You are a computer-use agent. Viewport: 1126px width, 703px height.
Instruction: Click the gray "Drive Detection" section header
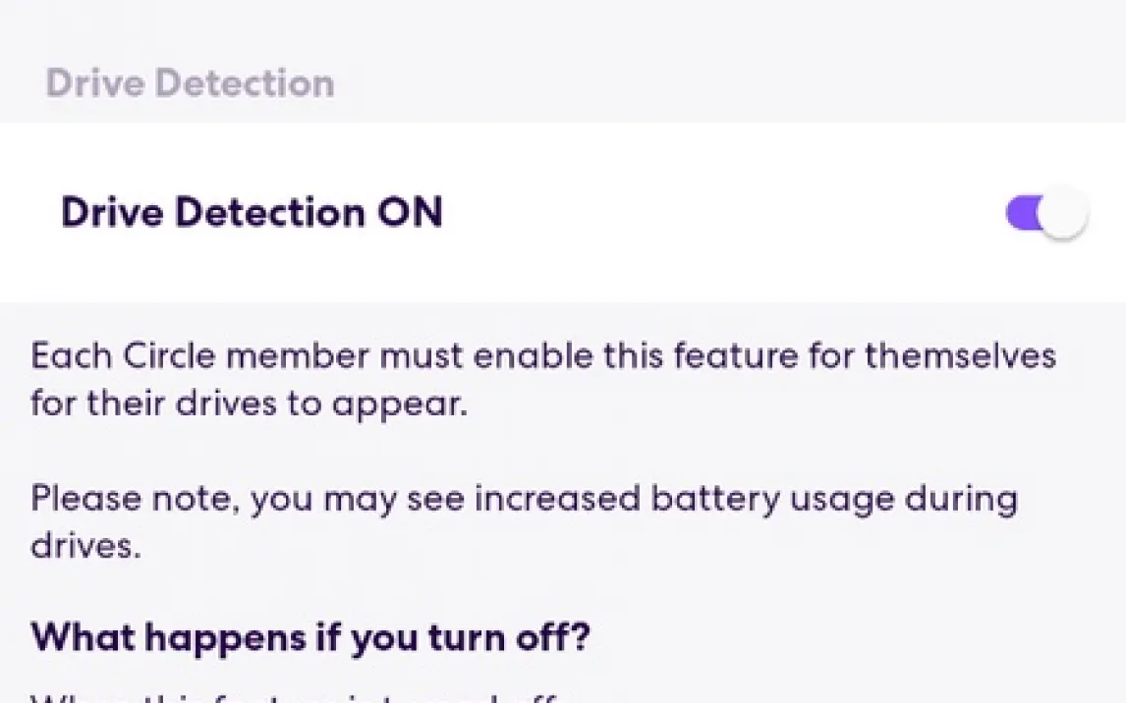pos(190,82)
